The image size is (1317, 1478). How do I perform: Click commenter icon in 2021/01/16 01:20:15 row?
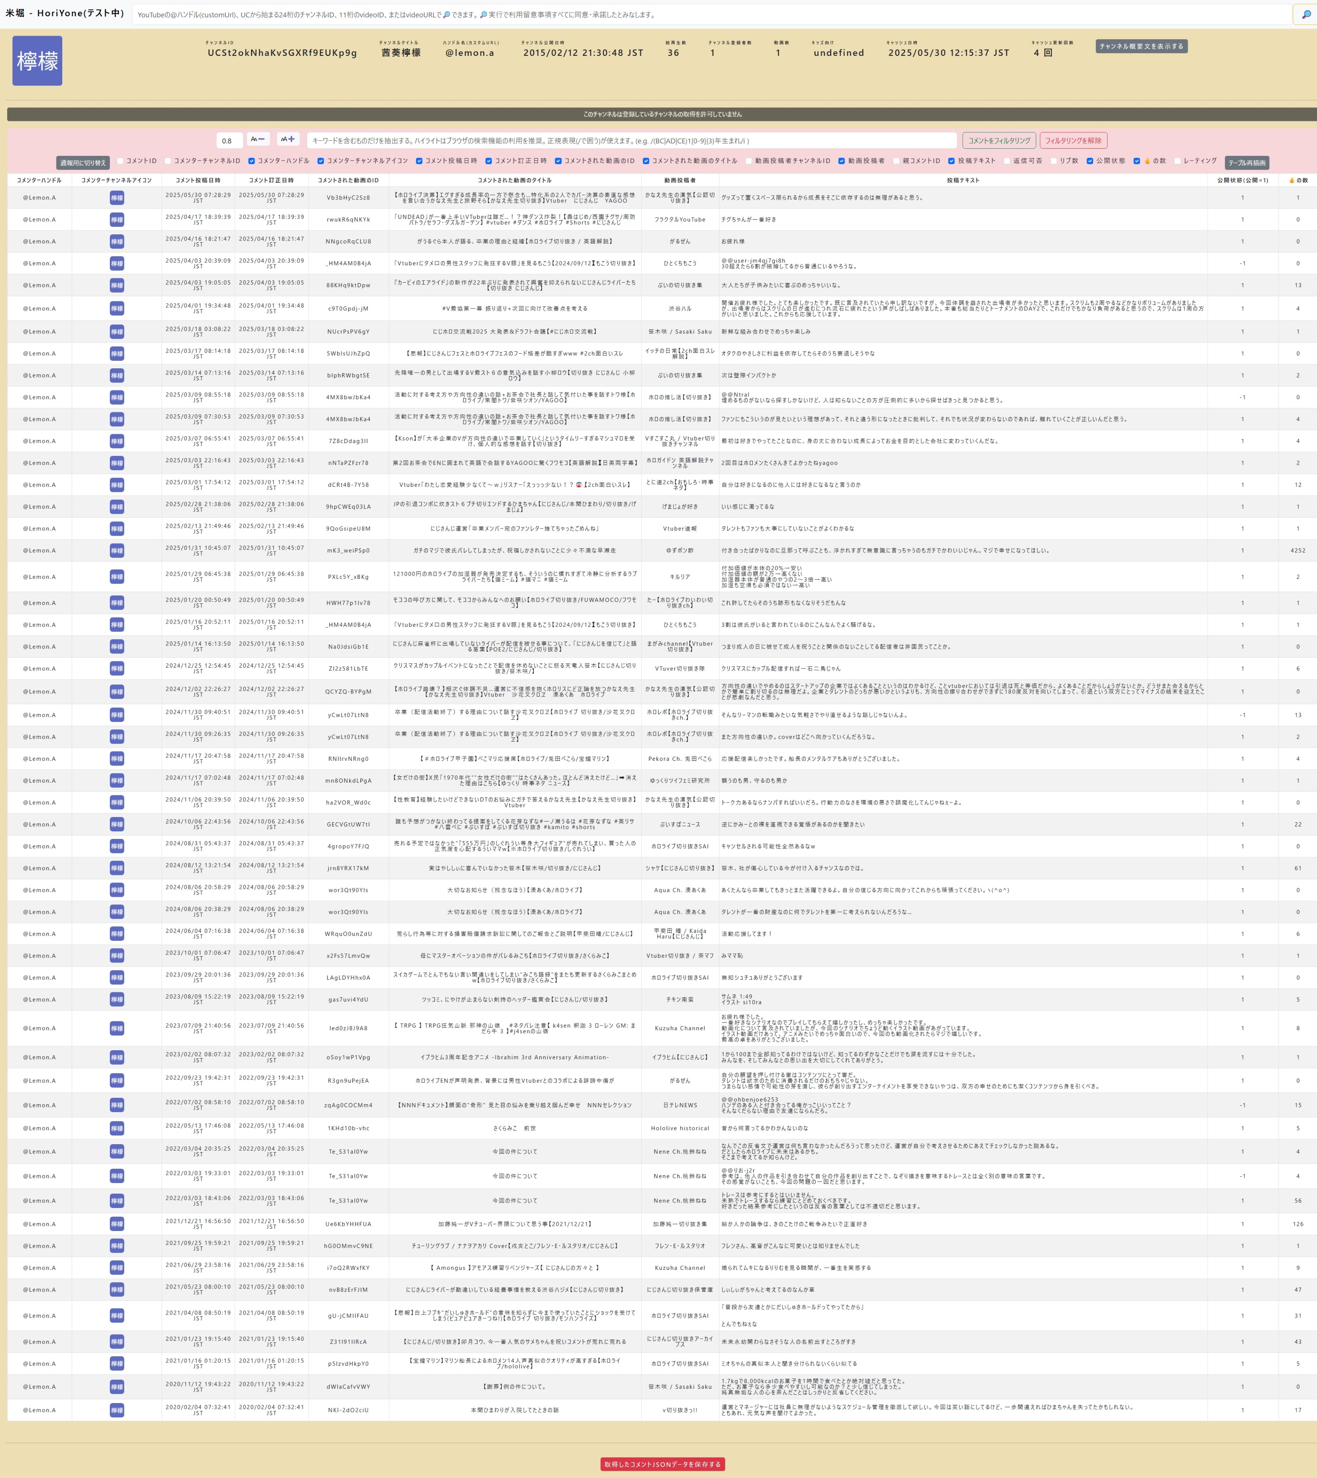point(117,1364)
